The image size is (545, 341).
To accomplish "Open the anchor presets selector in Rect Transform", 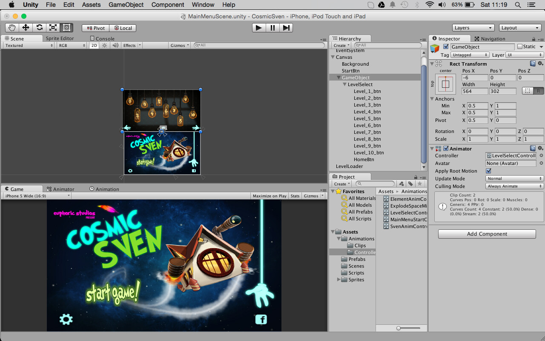I will pyautogui.click(x=445, y=84).
